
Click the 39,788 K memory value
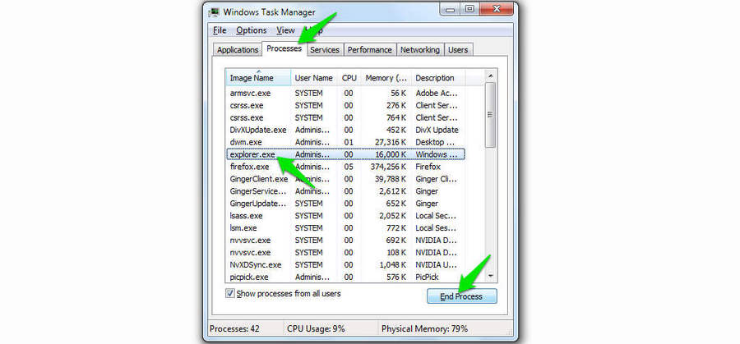pyautogui.click(x=391, y=179)
